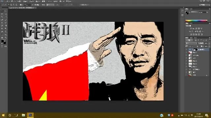Pick a hue from the color spectrum ramp
The height and width of the screenshot is (118, 211).
tap(196, 21)
